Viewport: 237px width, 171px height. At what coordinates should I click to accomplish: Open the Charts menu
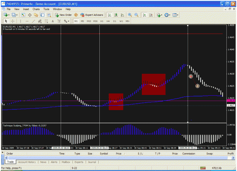[36, 9]
